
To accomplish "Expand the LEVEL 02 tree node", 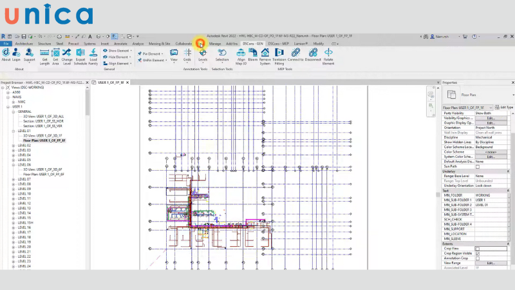I will point(12,146).
